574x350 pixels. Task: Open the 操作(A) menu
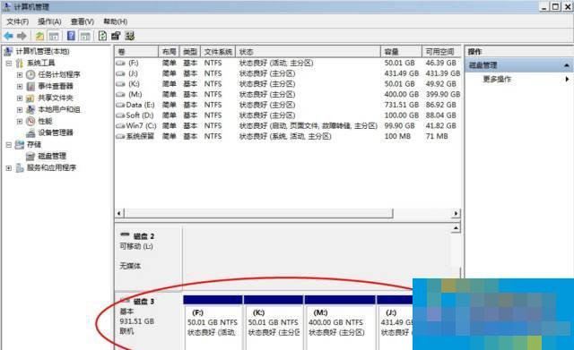[x=49, y=21]
